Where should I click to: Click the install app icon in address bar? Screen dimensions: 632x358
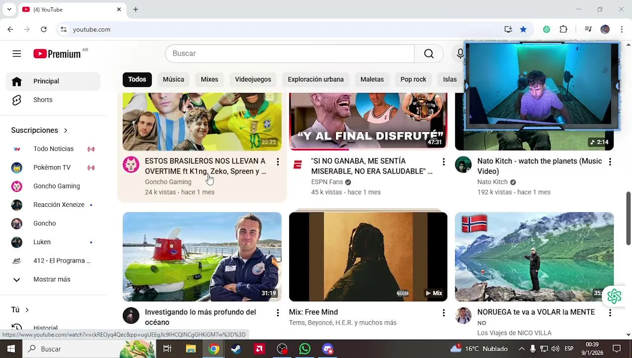point(508,29)
